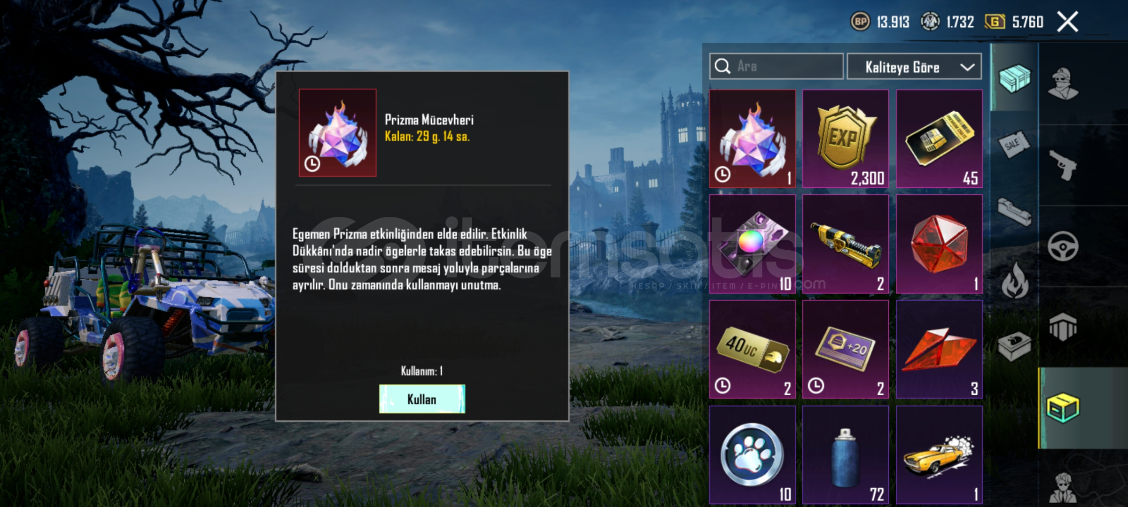Choose the red icosahedron gem item
The width and height of the screenshot is (1128, 507).
(x=939, y=244)
